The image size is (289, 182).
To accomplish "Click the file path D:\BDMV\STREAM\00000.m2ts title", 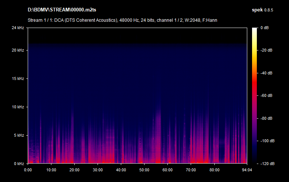I will 60,9.
